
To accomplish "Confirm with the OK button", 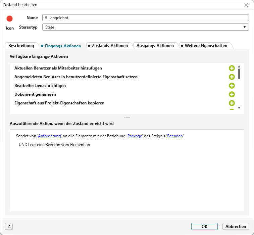I will [x=204, y=227].
